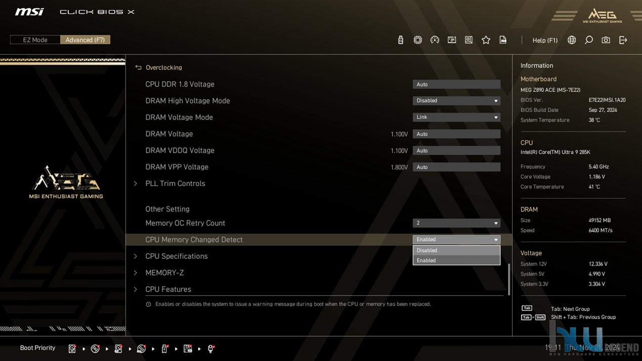This screenshot has height=361, width=642.
Task: Select the DRAM Voltage Mode label
Action: click(x=179, y=117)
